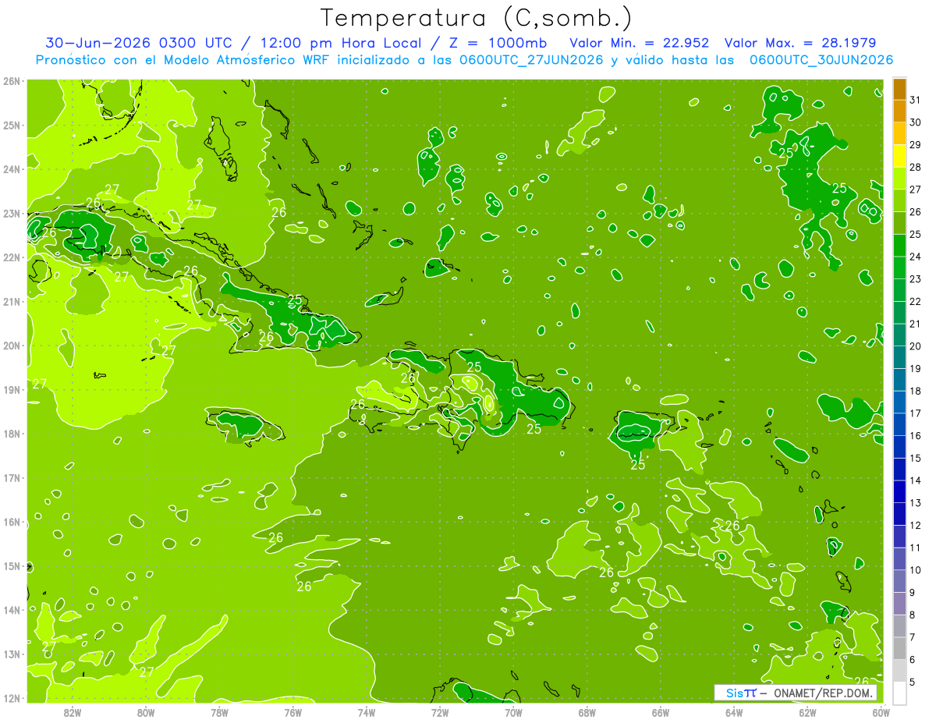Click the 68W longitude axis label

click(x=587, y=712)
